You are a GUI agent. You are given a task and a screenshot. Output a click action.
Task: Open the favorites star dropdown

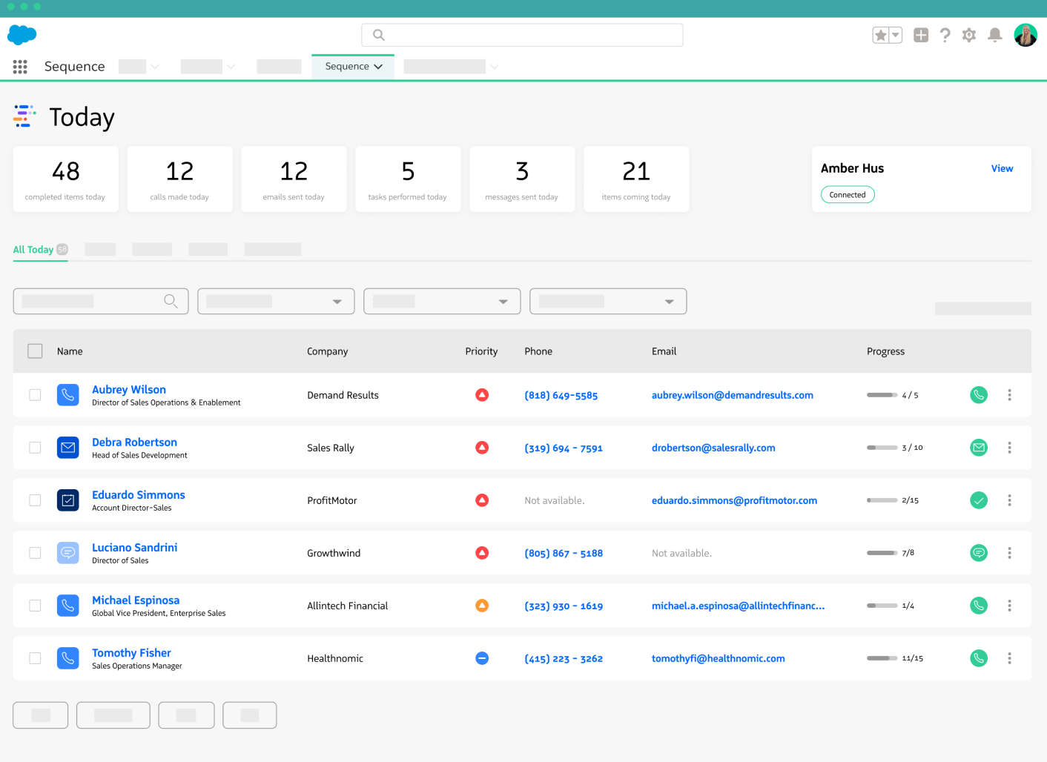click(896, 35)
